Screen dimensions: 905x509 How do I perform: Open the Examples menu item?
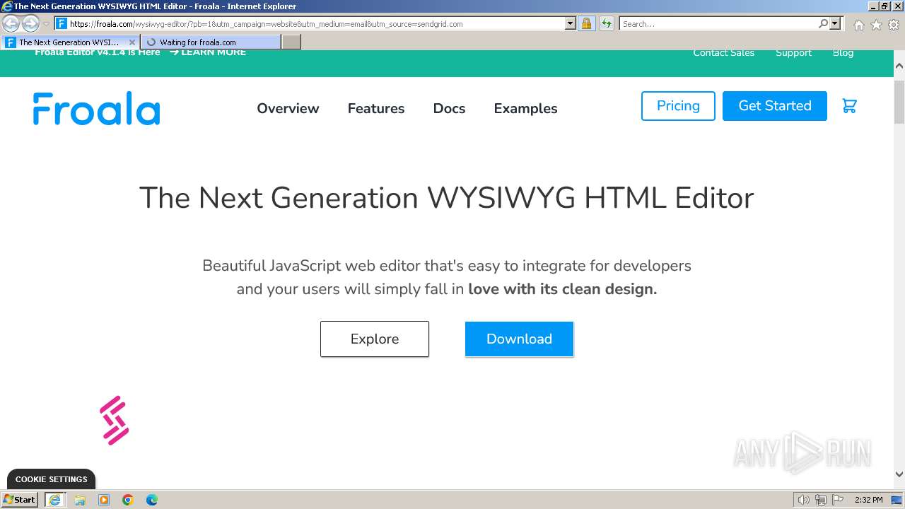525,108
